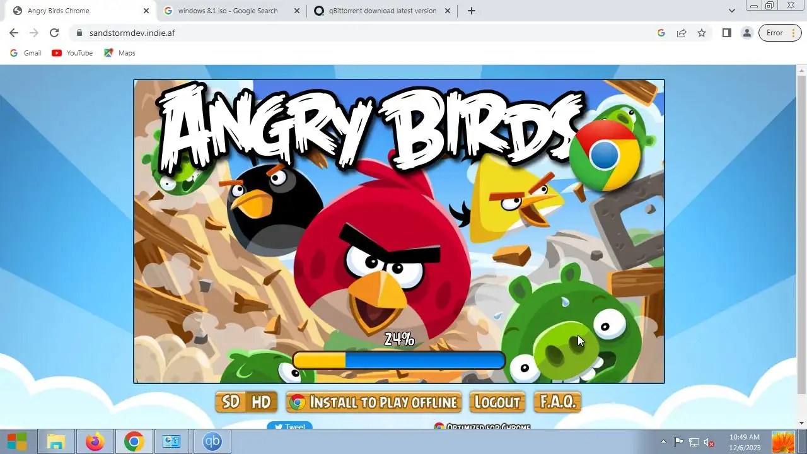Open the Gmail bookmark
This screenshot has height=454, width=807.
click(x=26, y=53)
